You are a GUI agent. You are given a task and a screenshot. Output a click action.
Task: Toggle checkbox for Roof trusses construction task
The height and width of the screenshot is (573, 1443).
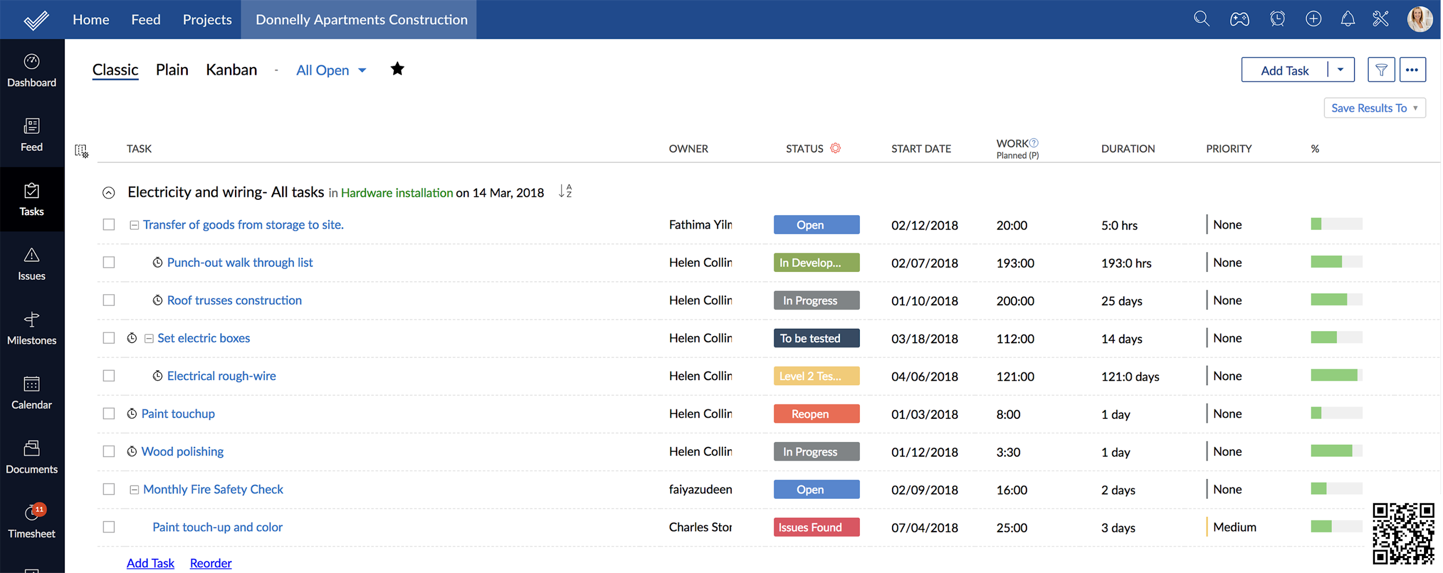(108, 299)
